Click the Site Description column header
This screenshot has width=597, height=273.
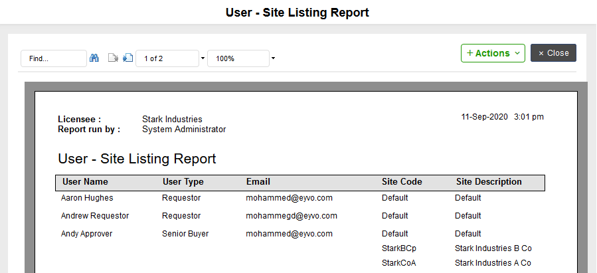pyautogui.click(x=489, y=181)
